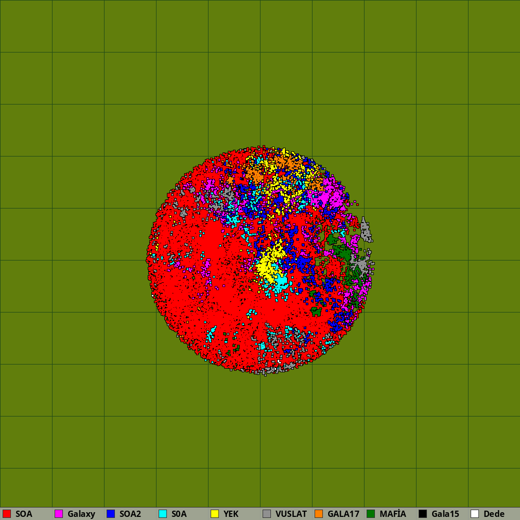Click the red SOA legend swatch
The width and height of the screenshot is (520, 520).
[x=7, y=514]
